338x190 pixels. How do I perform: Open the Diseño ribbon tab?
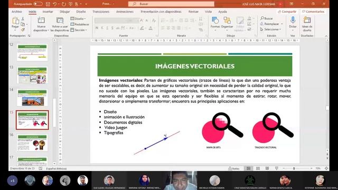(x=81, y=12)
